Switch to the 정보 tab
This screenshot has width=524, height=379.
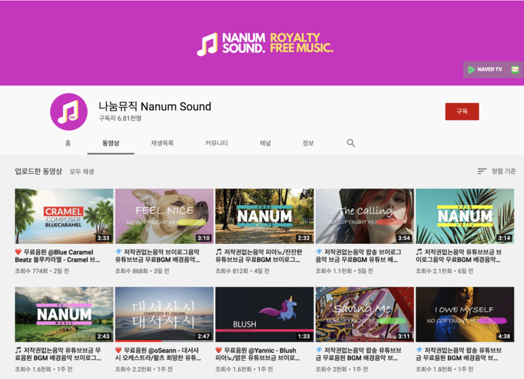308,143
